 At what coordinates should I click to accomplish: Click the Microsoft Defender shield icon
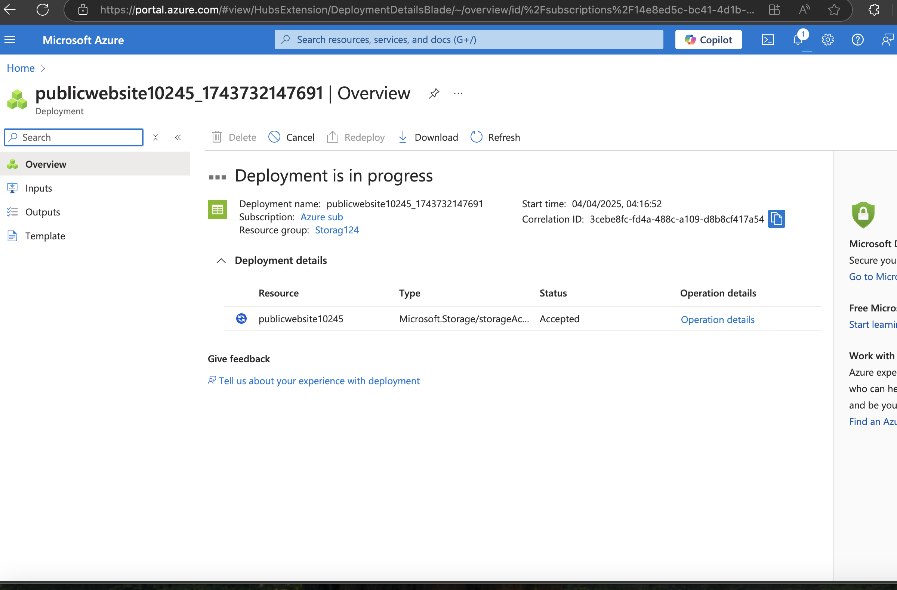[x=863, y=215]
